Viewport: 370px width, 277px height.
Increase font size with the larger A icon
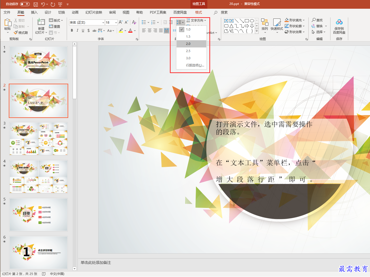coord(121,22)
